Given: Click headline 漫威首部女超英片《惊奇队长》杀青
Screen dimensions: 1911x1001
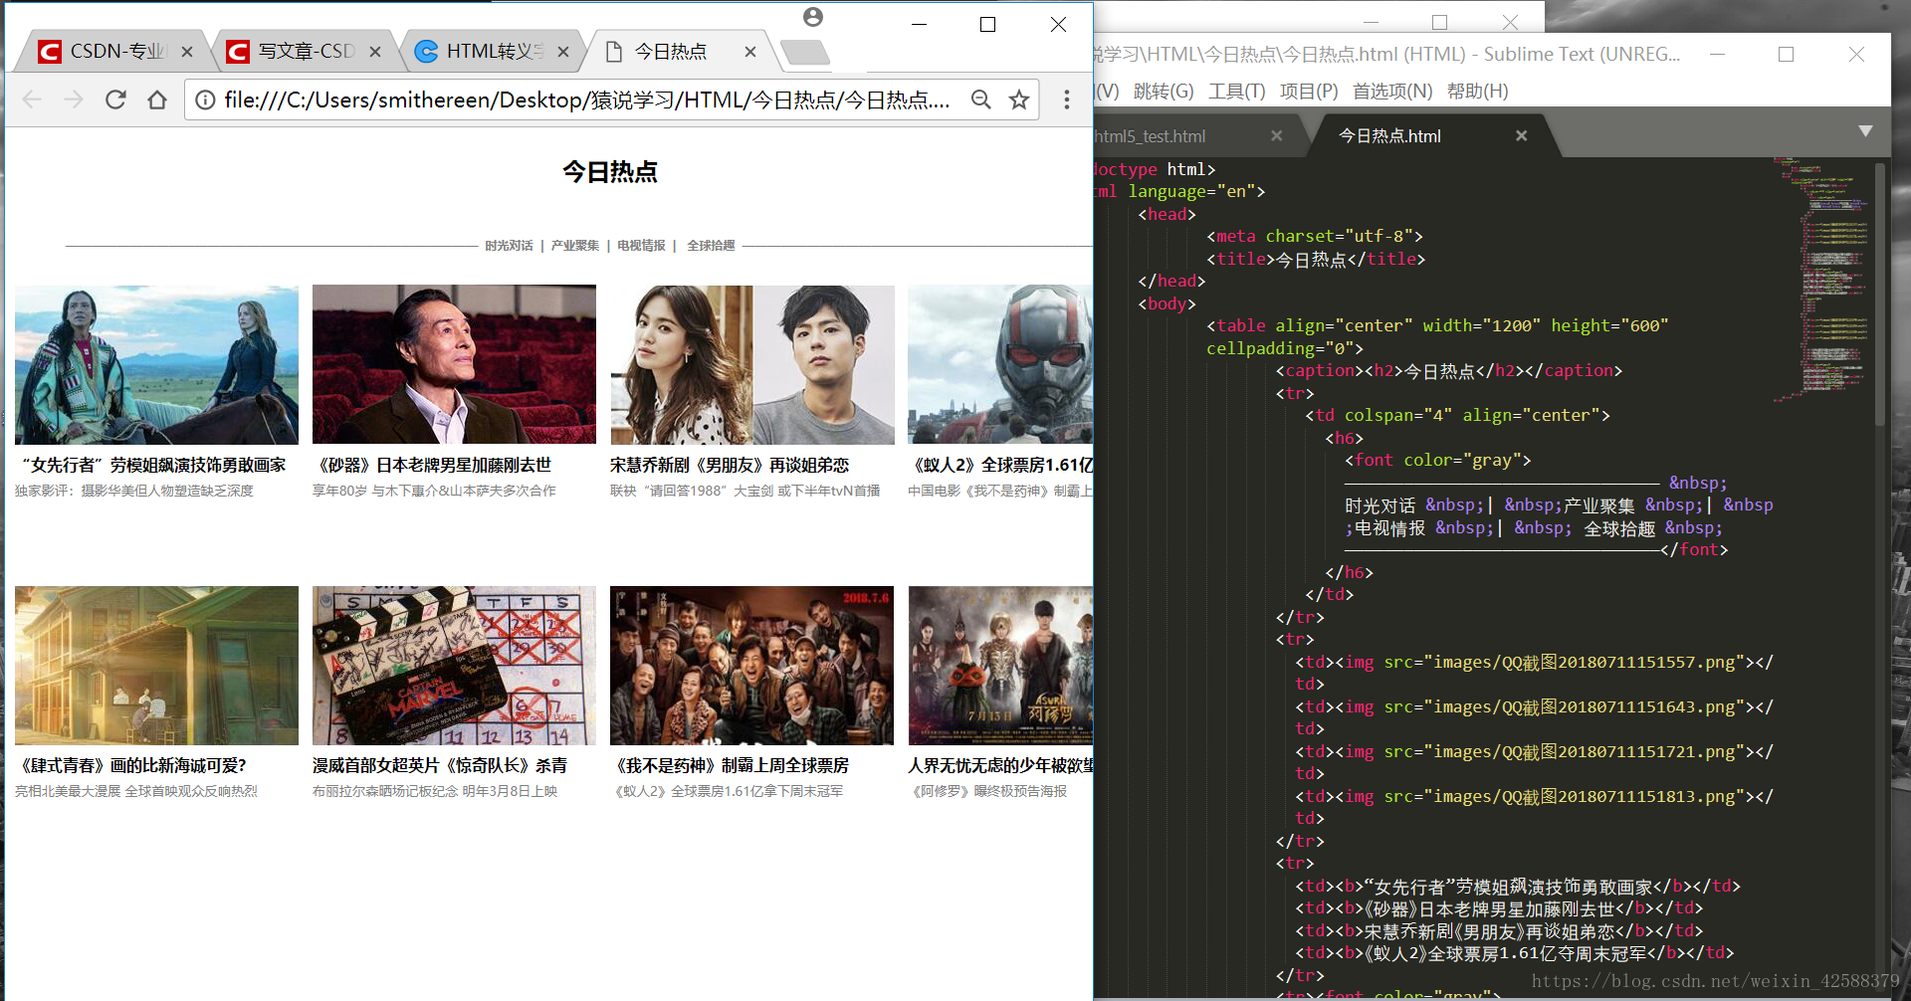Looking at the screenshot, I should click(440, 765).
